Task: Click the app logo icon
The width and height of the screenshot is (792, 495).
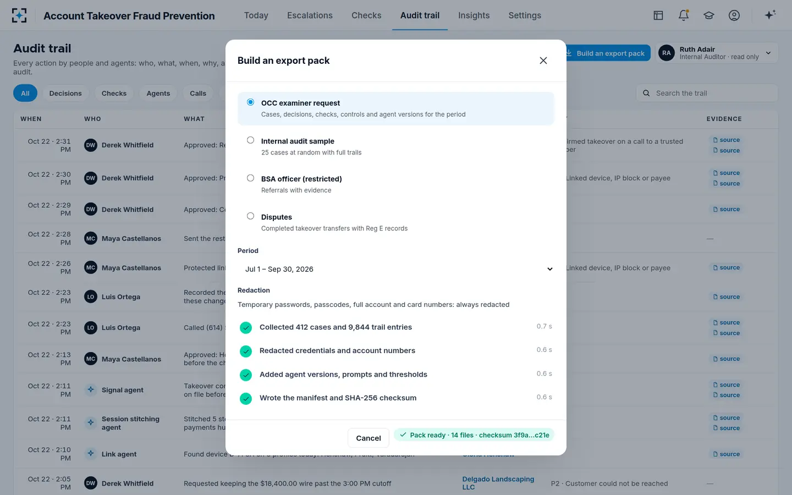Action: (x=19, y=15)
